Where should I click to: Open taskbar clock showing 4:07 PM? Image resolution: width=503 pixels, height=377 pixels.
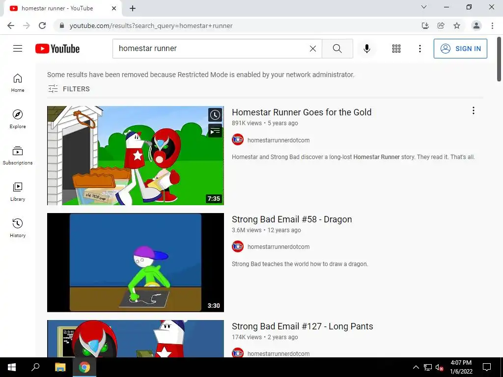pos(461,367)
